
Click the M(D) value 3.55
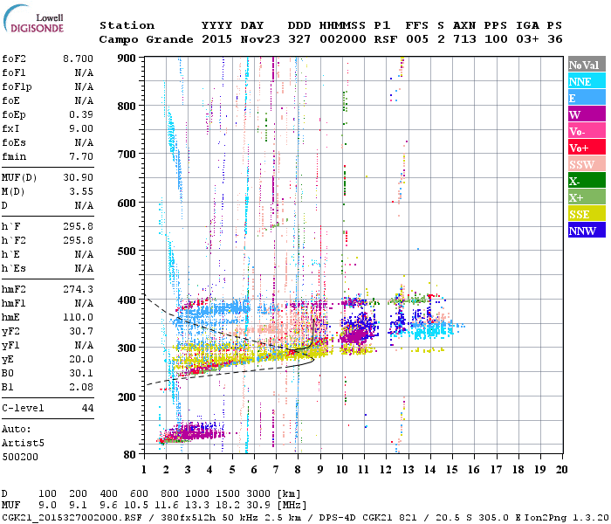(x=81, y=192)
